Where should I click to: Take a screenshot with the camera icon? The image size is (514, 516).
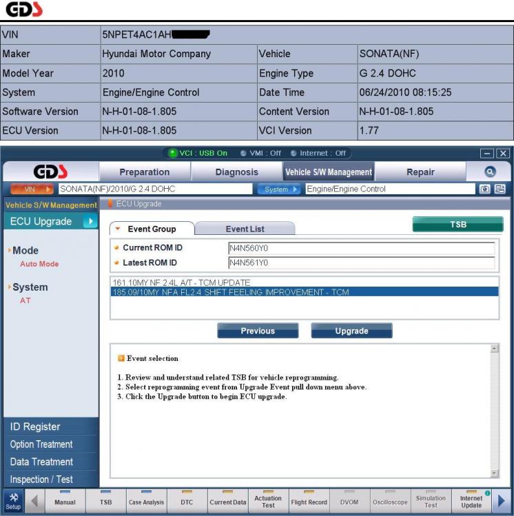click(486, 189)
